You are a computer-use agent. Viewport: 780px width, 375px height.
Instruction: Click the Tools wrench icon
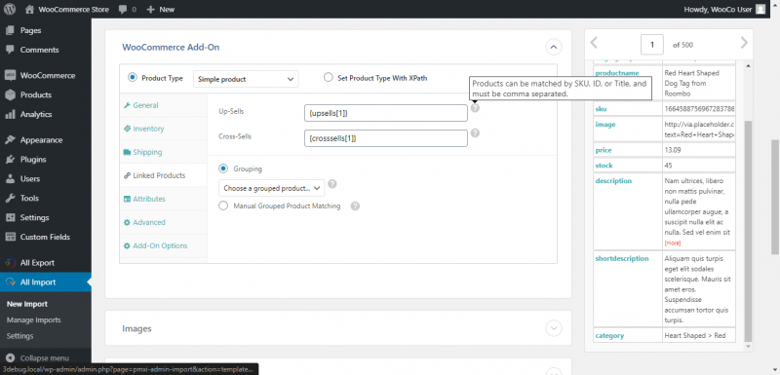click(10, 198)
